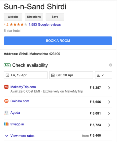Click the info icon beside Check availability

111,65
